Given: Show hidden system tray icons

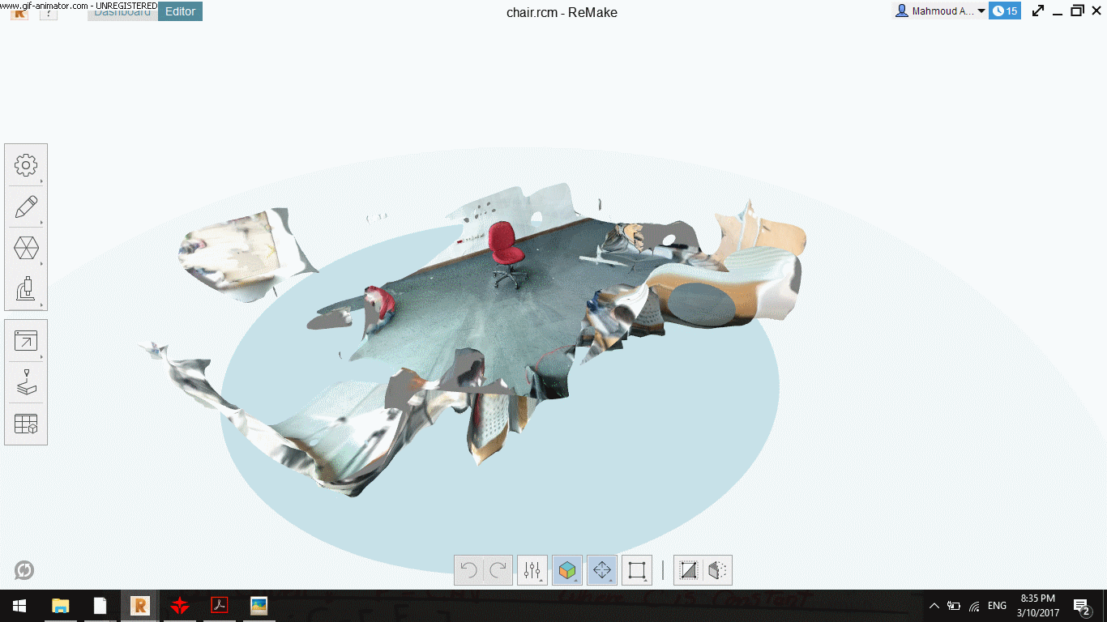Looking at the screenshot, I should tap(934, 606).
